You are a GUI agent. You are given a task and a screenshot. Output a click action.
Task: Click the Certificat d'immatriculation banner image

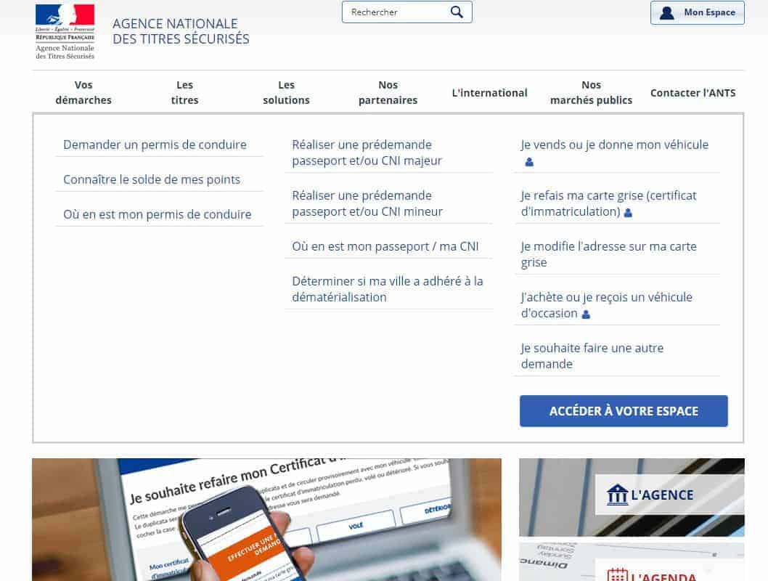coord(266,519)
